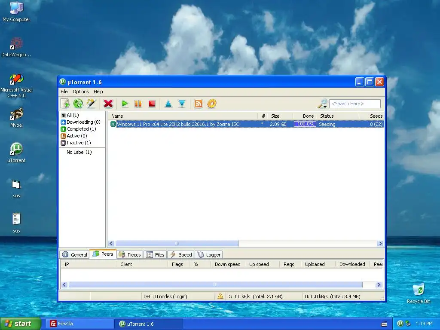Switch to the General tab
This screenshot has width=440, height=330.
(75, 254)
